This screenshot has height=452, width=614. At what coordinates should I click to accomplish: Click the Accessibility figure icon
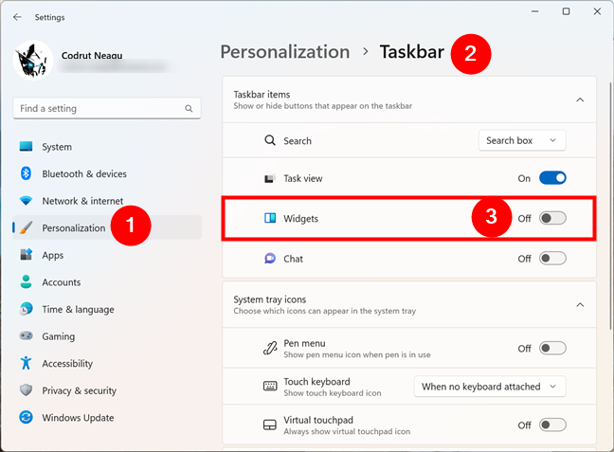pos(27,363)
